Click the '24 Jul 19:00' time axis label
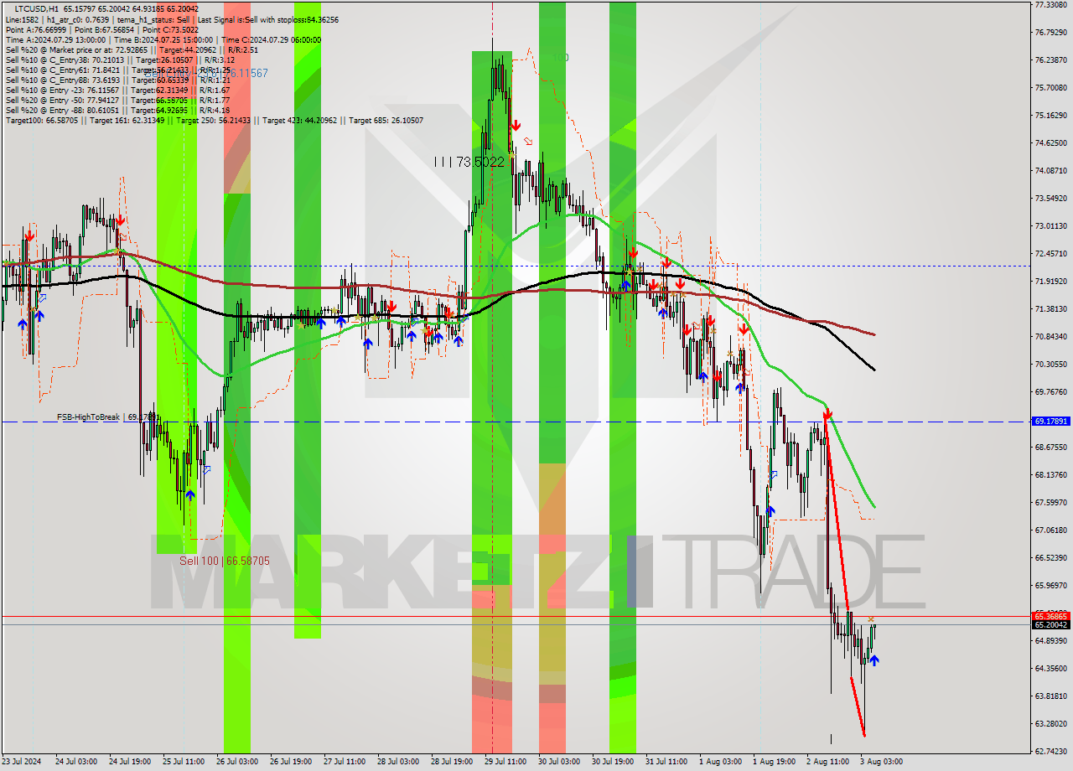 pos(129,762)
